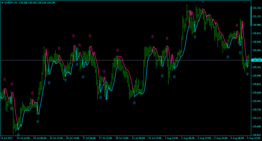The image size is (262, 141).
Task: Click the 129.666 price axis label
Action: click(257, 93)
